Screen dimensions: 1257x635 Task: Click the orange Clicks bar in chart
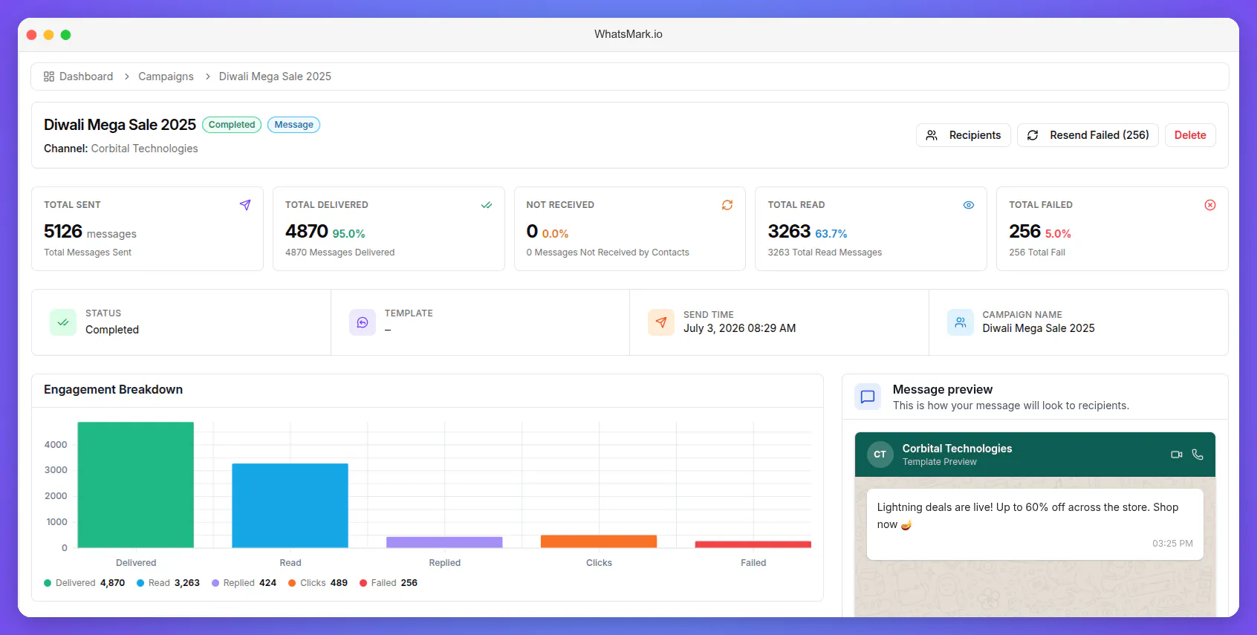(x=599, y=541)
